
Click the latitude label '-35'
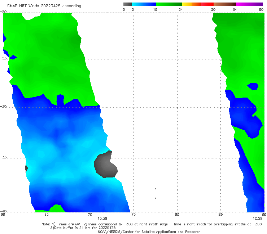point(3,157)
